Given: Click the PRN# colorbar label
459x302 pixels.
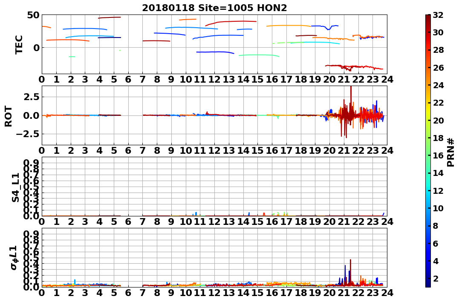Looking at the screenshot, I should point(451,152).
